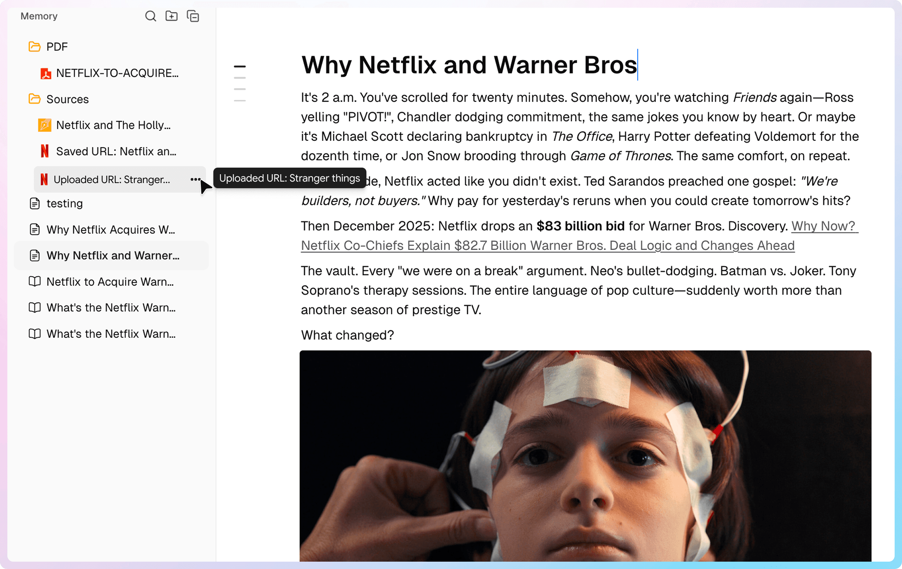Click the search icon in Memory header

(x=150, y=16)
